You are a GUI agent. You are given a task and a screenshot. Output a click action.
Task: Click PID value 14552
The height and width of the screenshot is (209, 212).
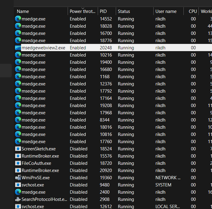pyautogui.click(x=106, y=19)
